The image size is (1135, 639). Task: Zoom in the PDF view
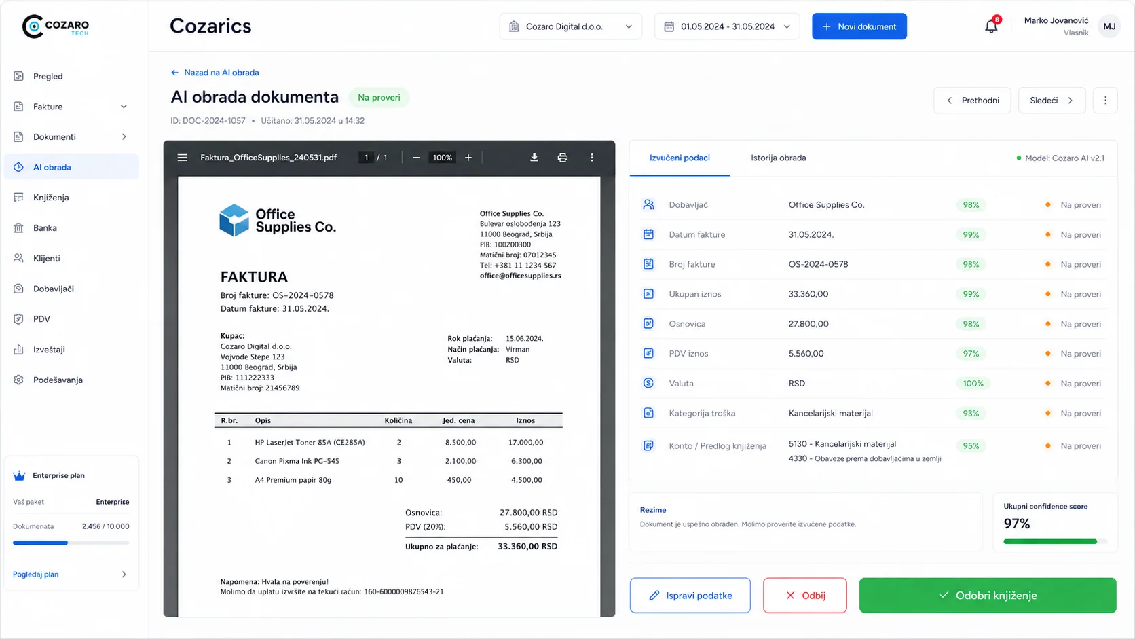[x=468, y=158]
